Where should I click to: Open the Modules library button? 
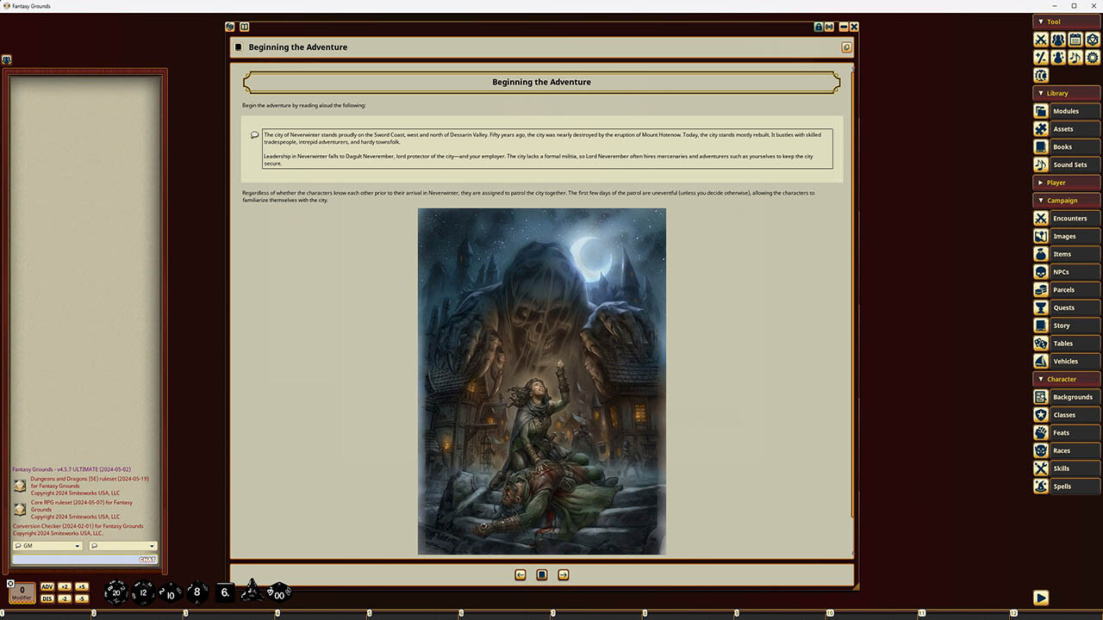pos(1067,111)
